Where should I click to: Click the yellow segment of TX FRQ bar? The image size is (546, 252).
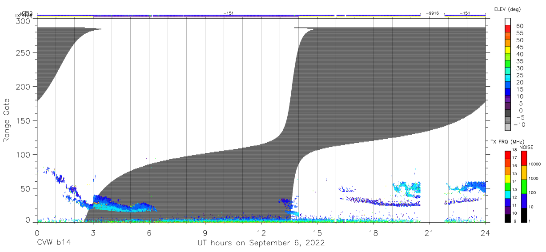(507, 179)
